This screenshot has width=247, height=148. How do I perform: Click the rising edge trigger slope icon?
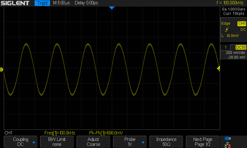[227, 30]
